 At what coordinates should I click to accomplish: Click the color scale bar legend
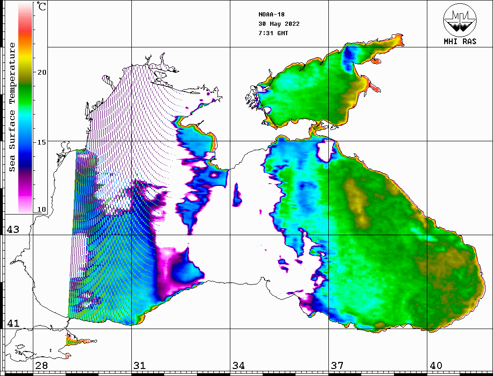point(25,107)
